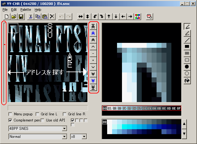Image resolution: width=197 pixels, height=144 pixels.
Task: Select the Line drawing tool
Action: 187,40
